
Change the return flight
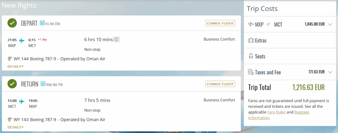[x=220, y=84]
